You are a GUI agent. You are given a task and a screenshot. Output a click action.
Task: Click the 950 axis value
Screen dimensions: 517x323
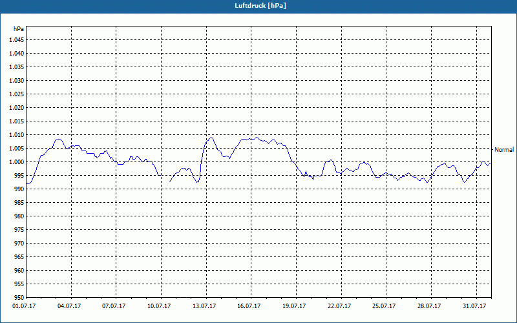pyautogui.click(x=19, y=297)
